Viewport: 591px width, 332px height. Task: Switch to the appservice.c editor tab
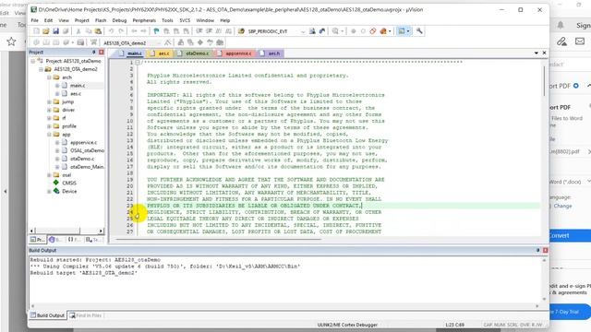coord(235,53)
